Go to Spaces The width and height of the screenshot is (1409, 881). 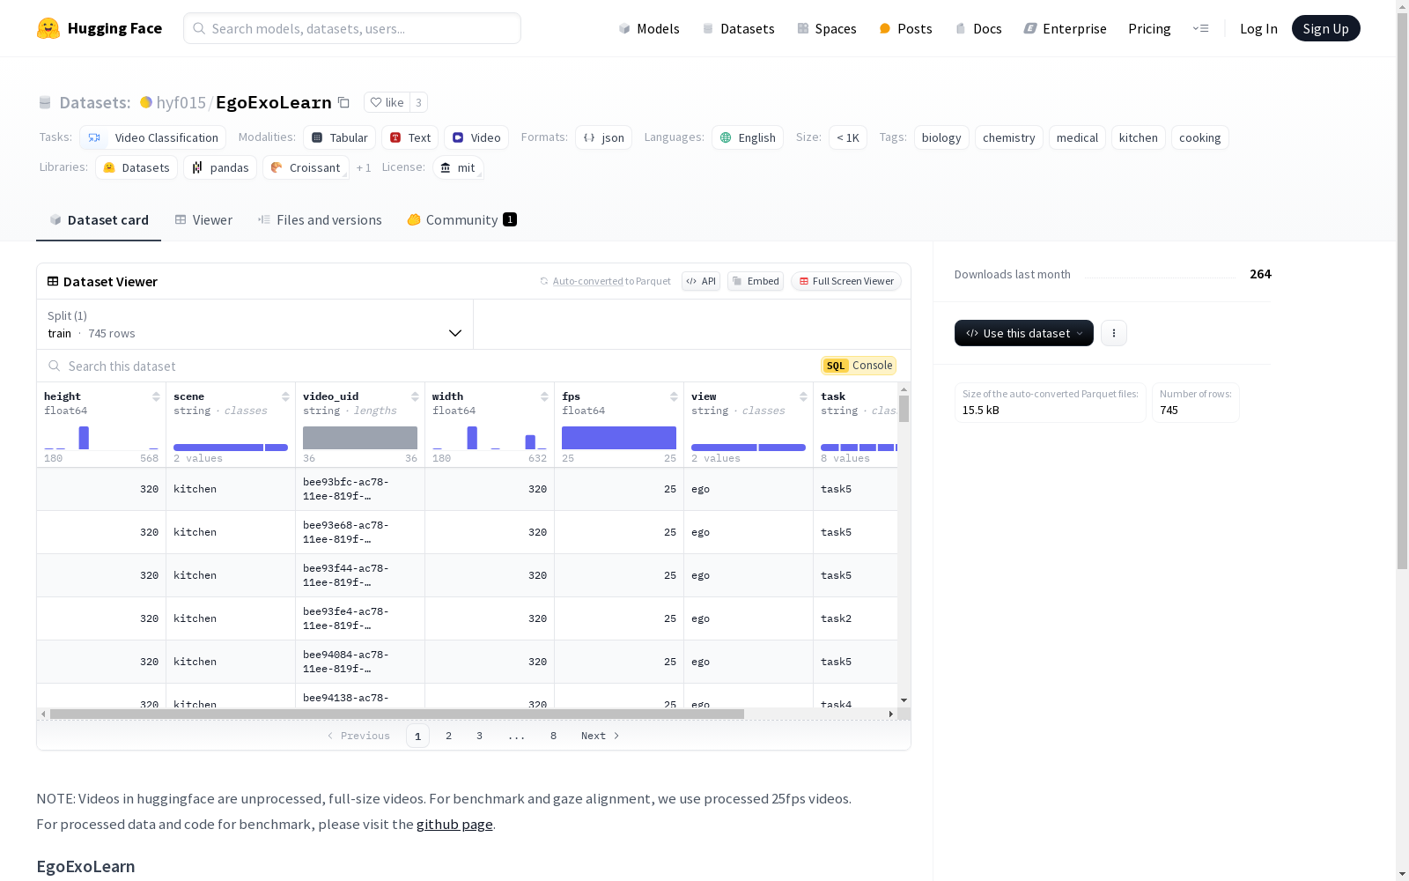pos(827,28)
